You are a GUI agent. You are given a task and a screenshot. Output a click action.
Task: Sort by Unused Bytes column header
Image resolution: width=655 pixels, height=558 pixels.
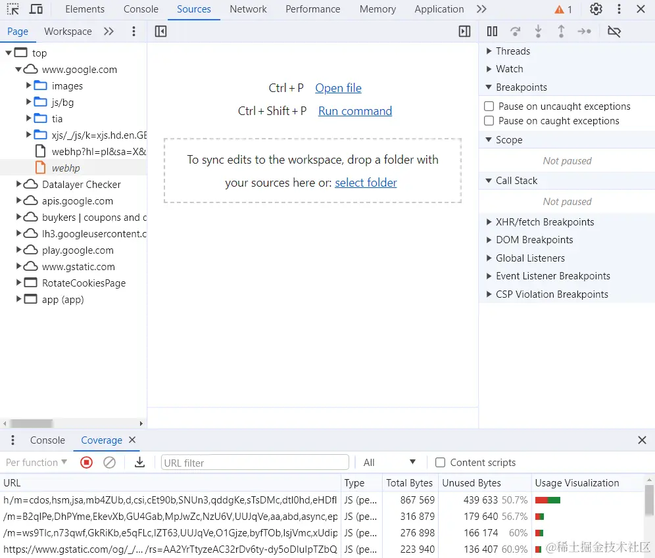point(485,483)
